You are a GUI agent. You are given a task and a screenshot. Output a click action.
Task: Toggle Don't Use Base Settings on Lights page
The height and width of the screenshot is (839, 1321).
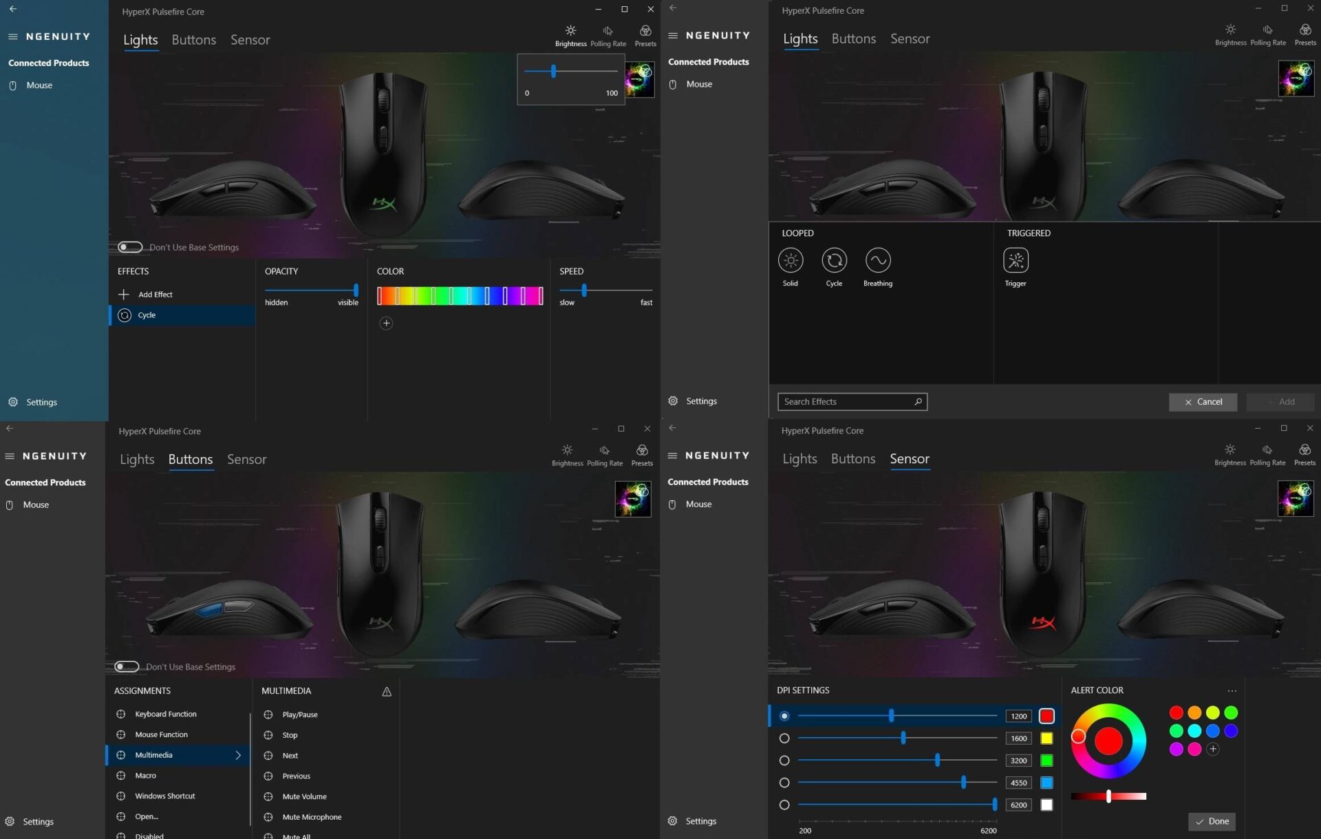click(129, 246)
